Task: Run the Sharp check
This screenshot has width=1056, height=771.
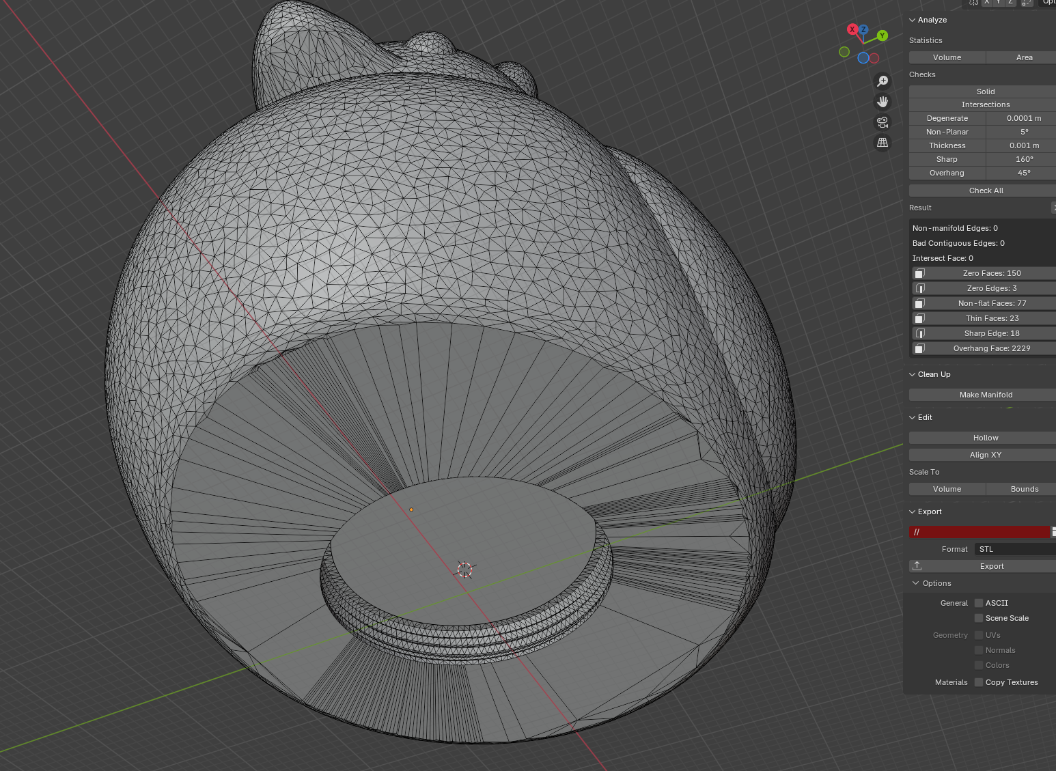Action: [x=947, y=159]
